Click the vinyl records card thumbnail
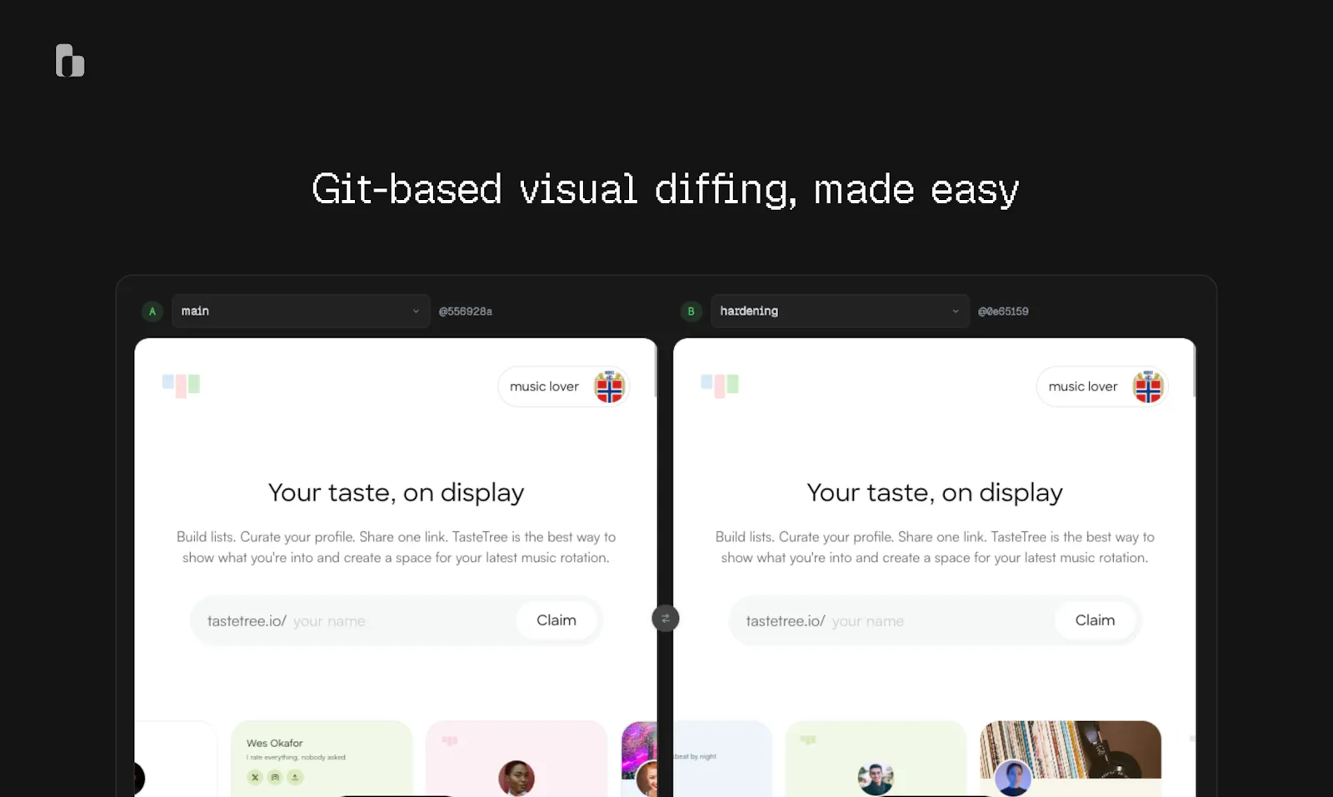This screenshot has height=797, width=1333. point(1071,750)
